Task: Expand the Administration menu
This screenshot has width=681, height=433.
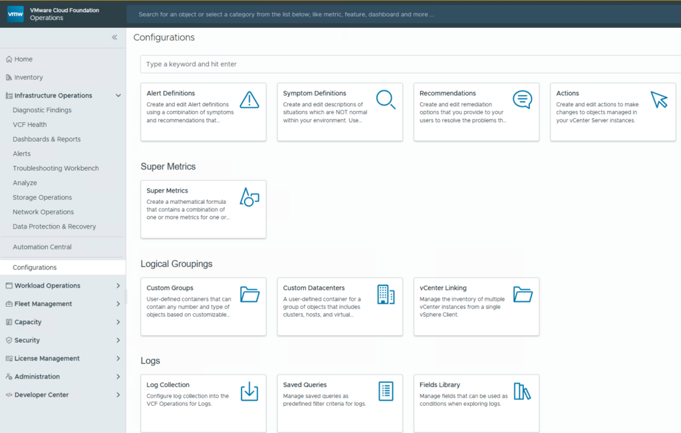Action: 118,377
